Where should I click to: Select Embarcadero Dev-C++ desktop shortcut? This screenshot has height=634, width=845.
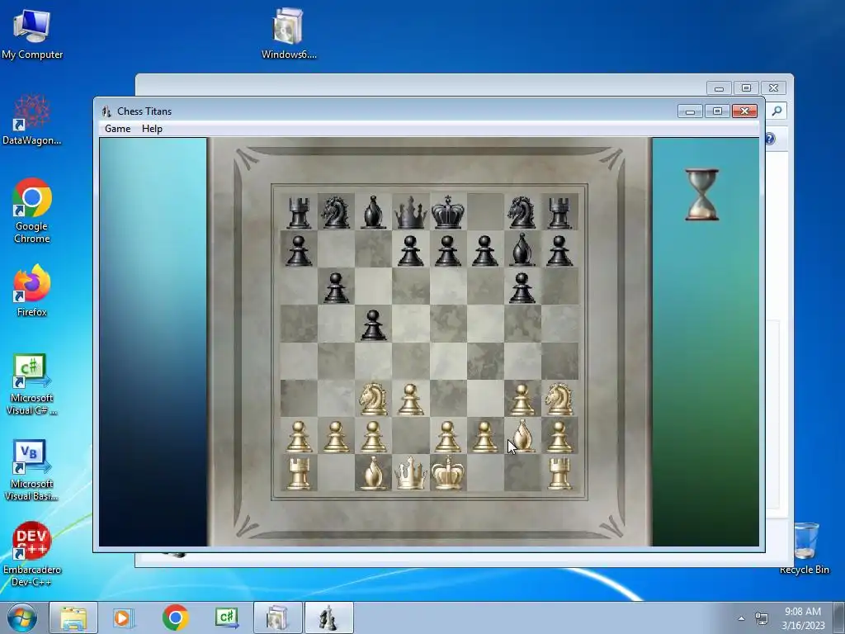32,554
